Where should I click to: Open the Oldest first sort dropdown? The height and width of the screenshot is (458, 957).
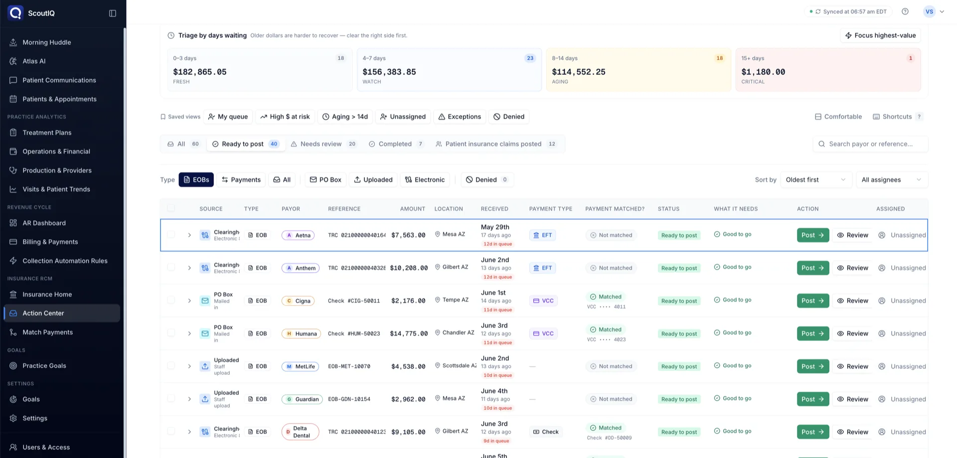tap(816, 180)
